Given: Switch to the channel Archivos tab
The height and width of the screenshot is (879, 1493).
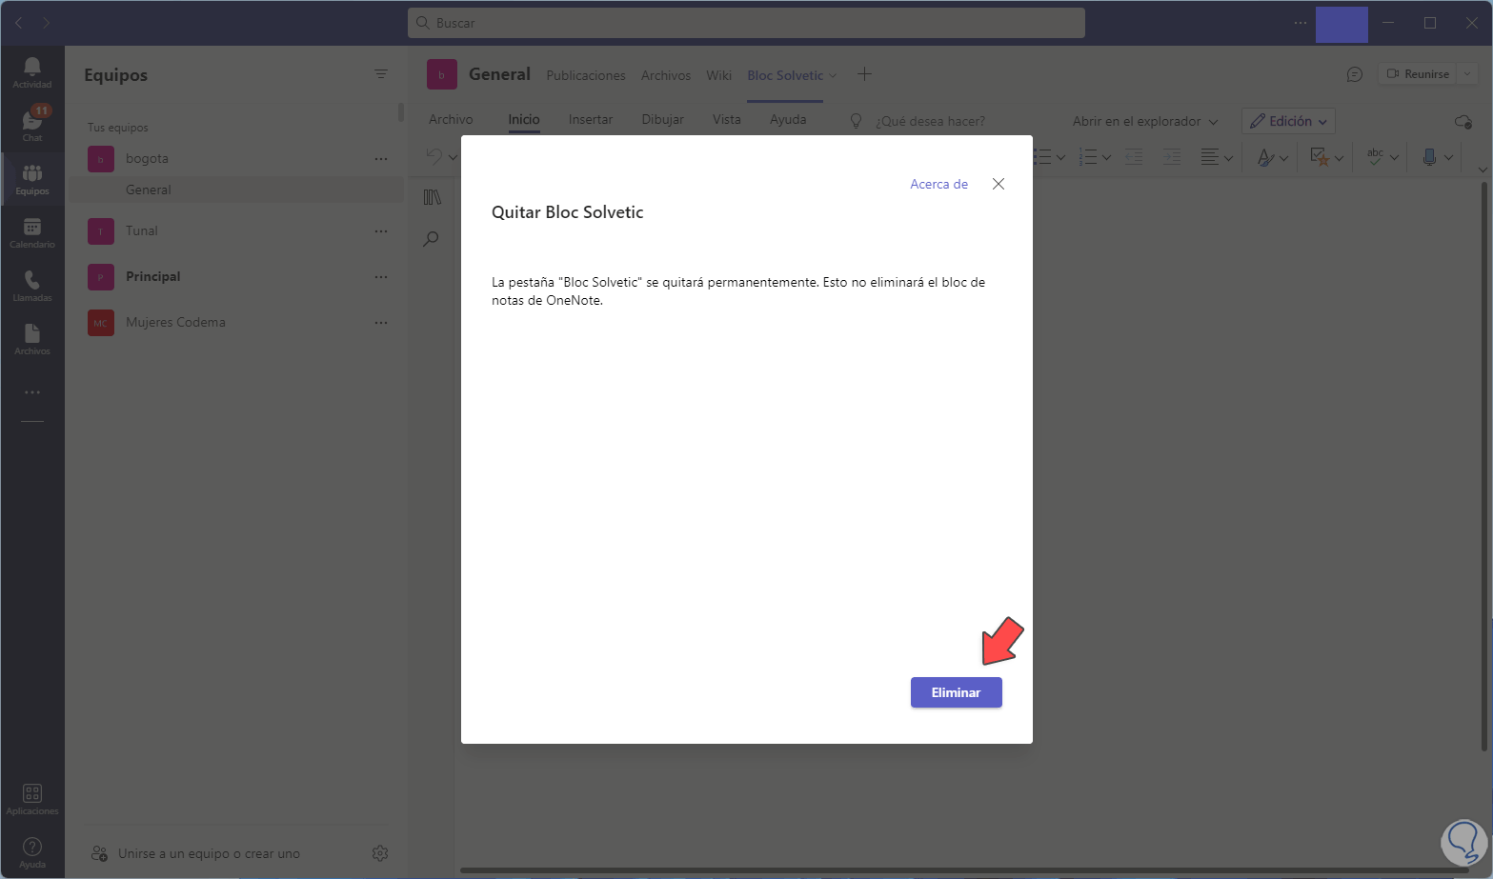Looking at the screenshot, I should tap(666, 75).
